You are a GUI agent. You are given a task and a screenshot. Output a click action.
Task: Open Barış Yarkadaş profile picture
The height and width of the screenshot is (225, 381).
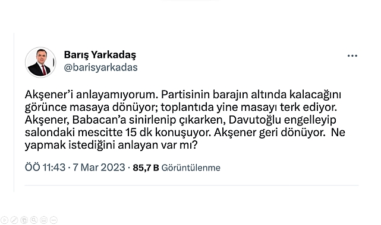point(40,62)
